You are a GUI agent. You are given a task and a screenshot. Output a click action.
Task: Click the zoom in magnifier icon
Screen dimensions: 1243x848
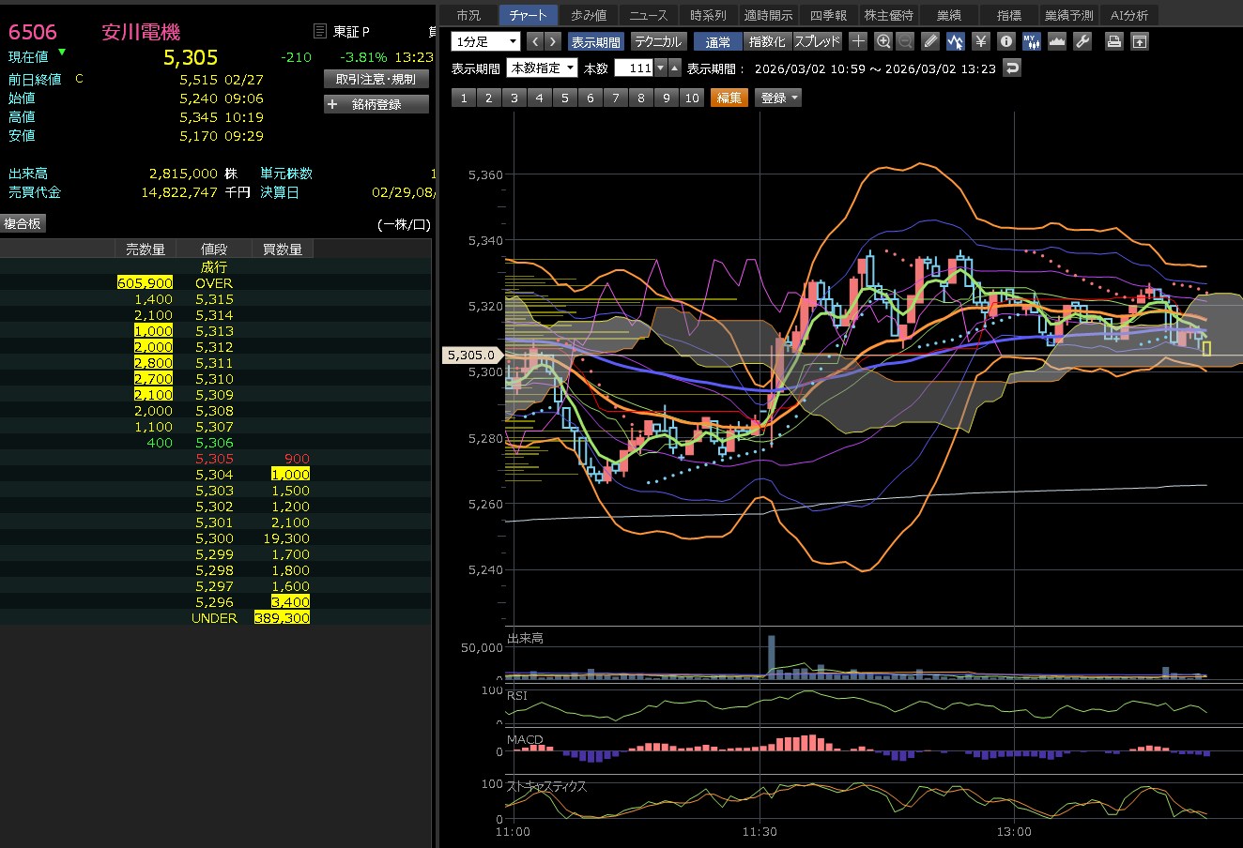pos(882,41)
